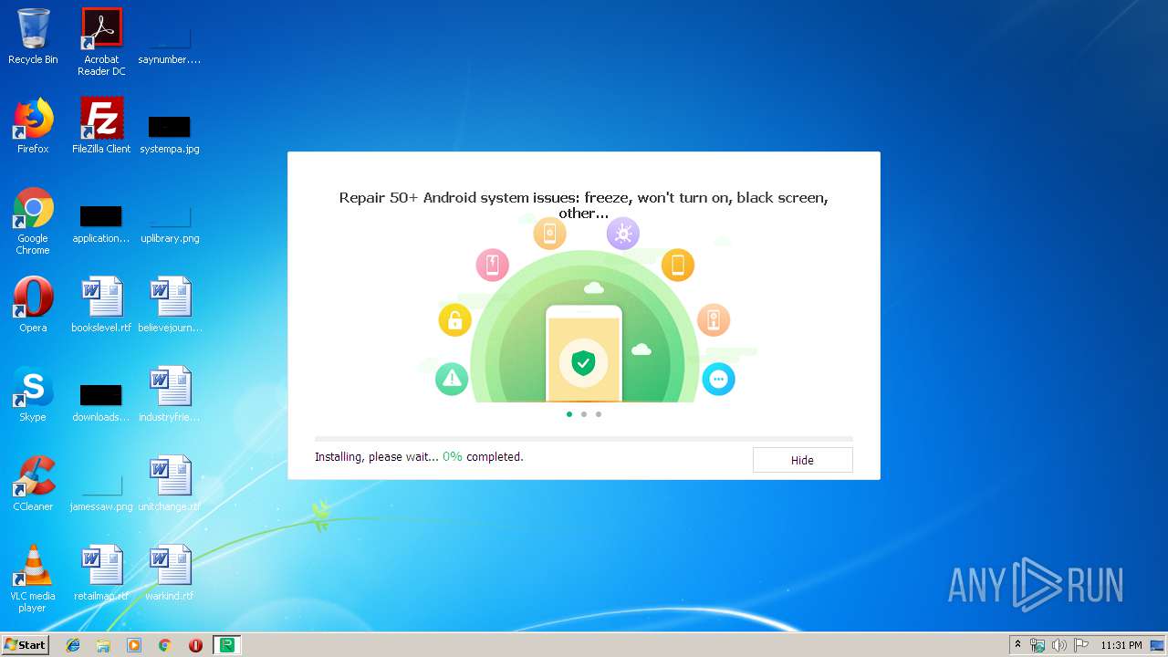
Task: Open the Opera desktop shortcut
Action: point(33,305)
